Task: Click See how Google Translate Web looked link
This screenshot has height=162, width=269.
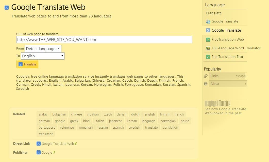Action: (x=225, y=111)
